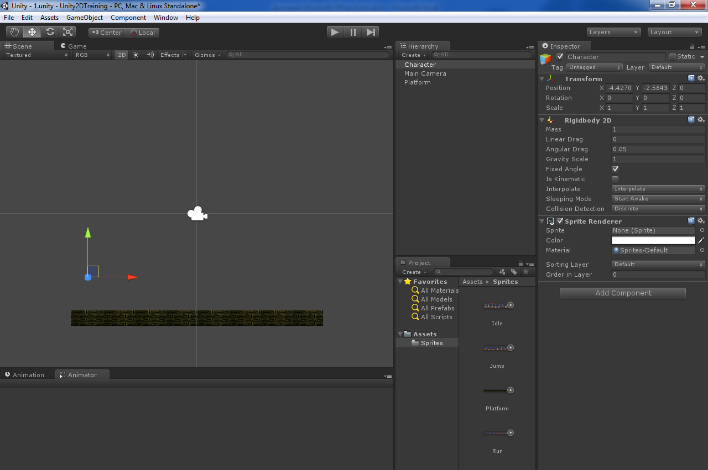Click the Mass input field
The image size is (708, 470).
click(x=658, y=129)
